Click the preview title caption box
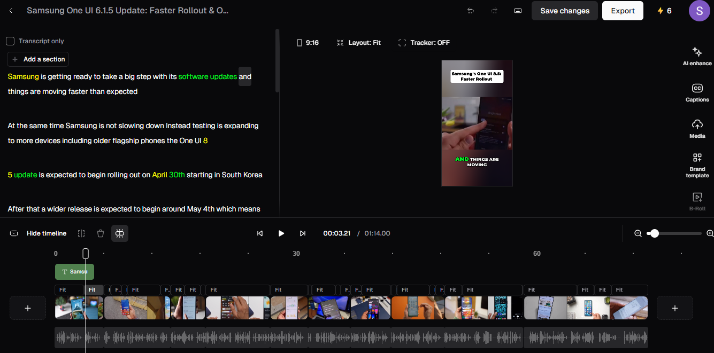Image resolution: width=714 pixels, height=353 pixels. pyautogui.click(x=477, y=76)
